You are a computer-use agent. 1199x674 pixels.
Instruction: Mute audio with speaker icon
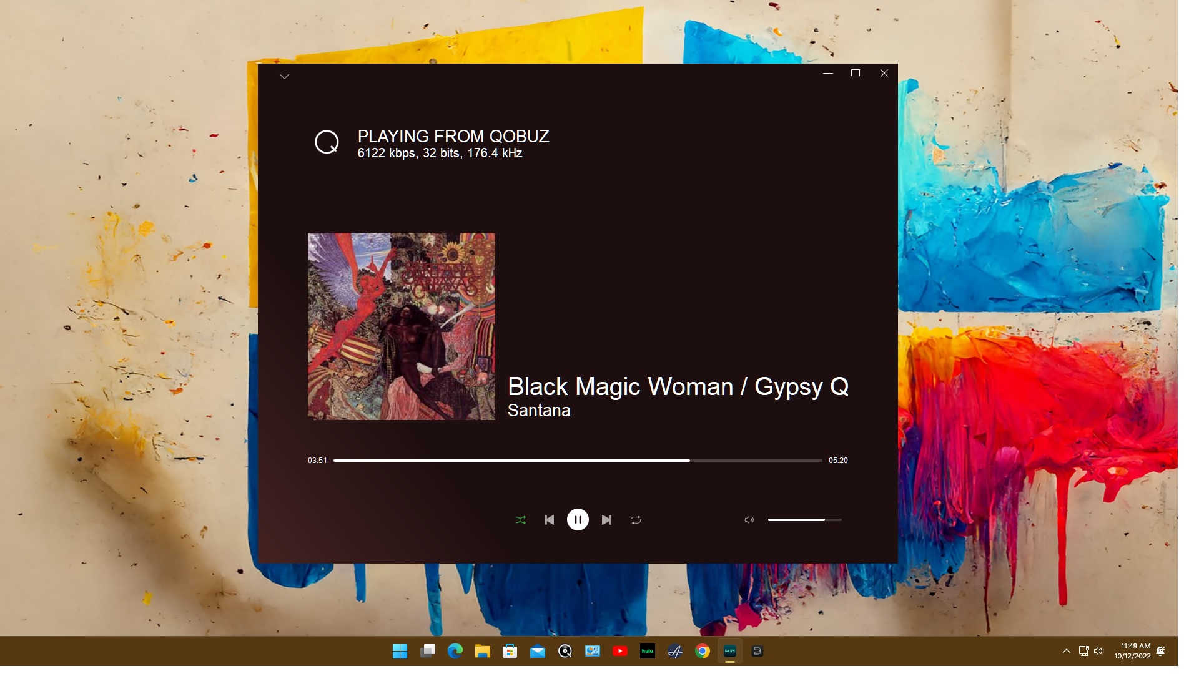click(749, 520)
